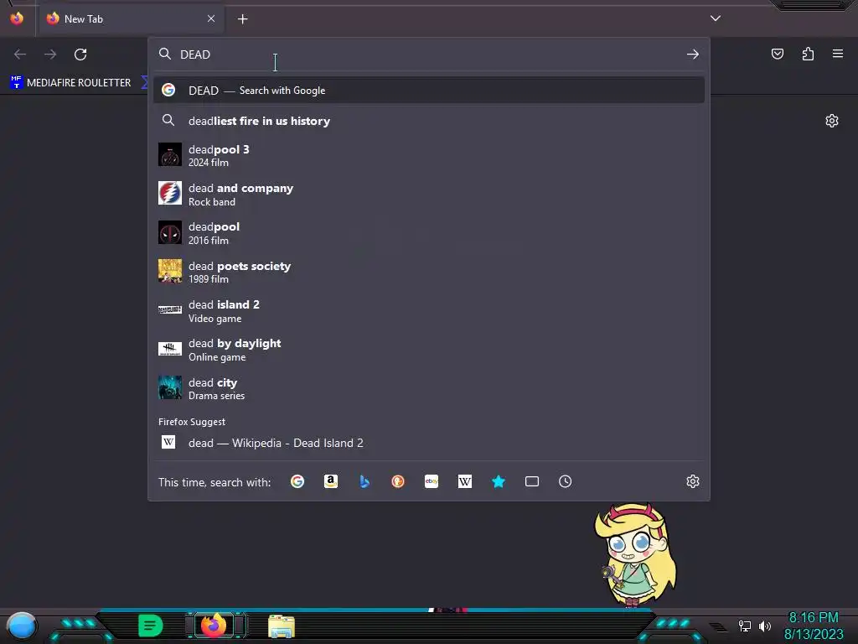The height and width of the screenshot is (644, 858).
Task: Open the volume speaker tray icon
Action: coord(764,626)
